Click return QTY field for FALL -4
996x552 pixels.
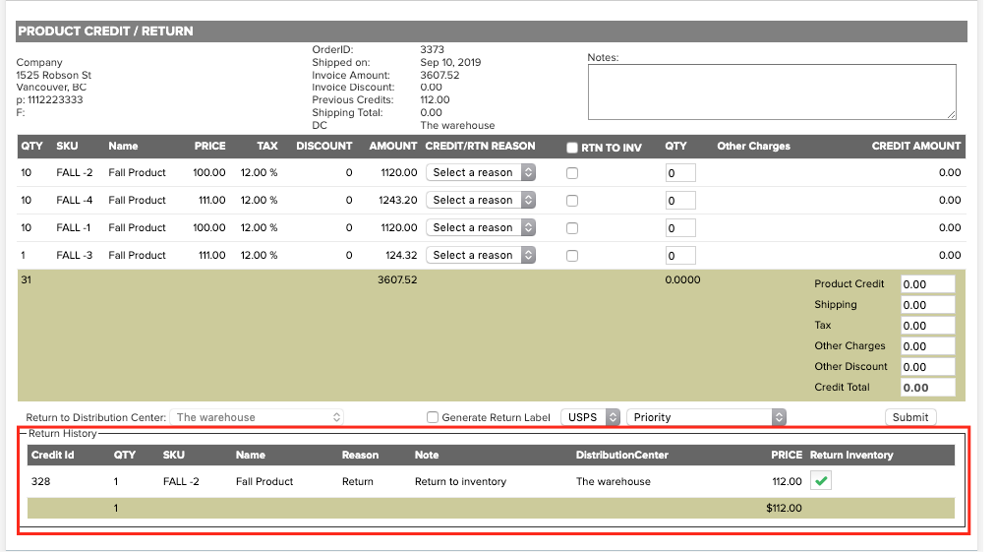(x=680, y=201)
